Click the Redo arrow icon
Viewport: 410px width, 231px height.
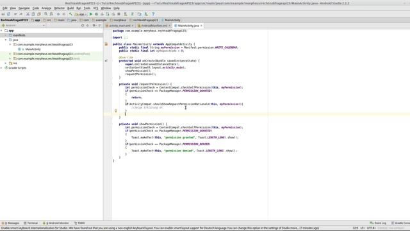(x=21, y=14)
